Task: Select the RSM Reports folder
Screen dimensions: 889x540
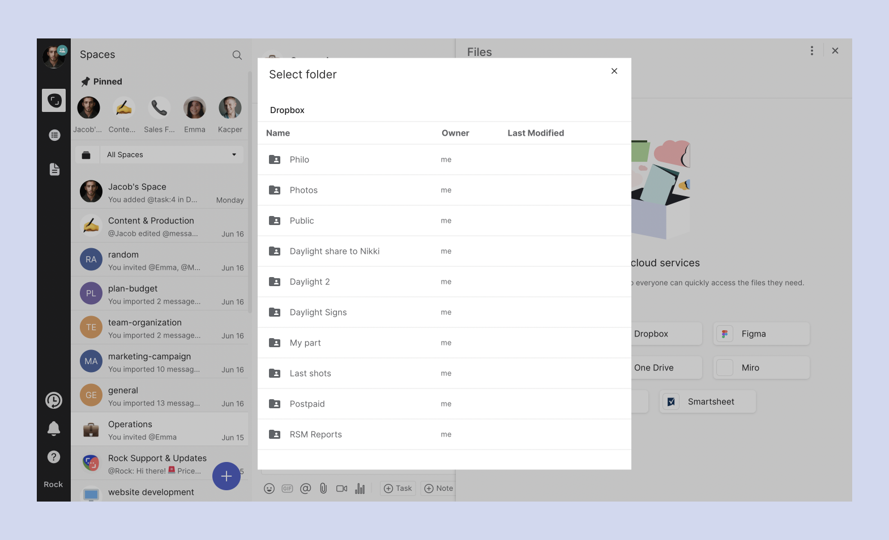Action: tap(315, 435)
